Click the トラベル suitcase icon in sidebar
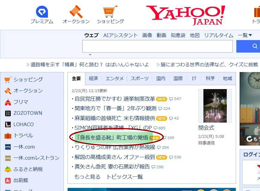The width and height of the screenshot is (260, 191). point(8,136)
